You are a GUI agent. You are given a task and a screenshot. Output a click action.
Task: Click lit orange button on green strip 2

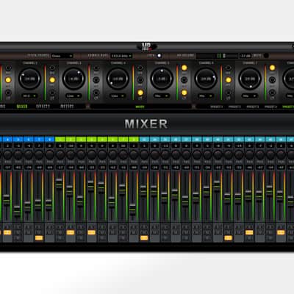pos(71,232)
